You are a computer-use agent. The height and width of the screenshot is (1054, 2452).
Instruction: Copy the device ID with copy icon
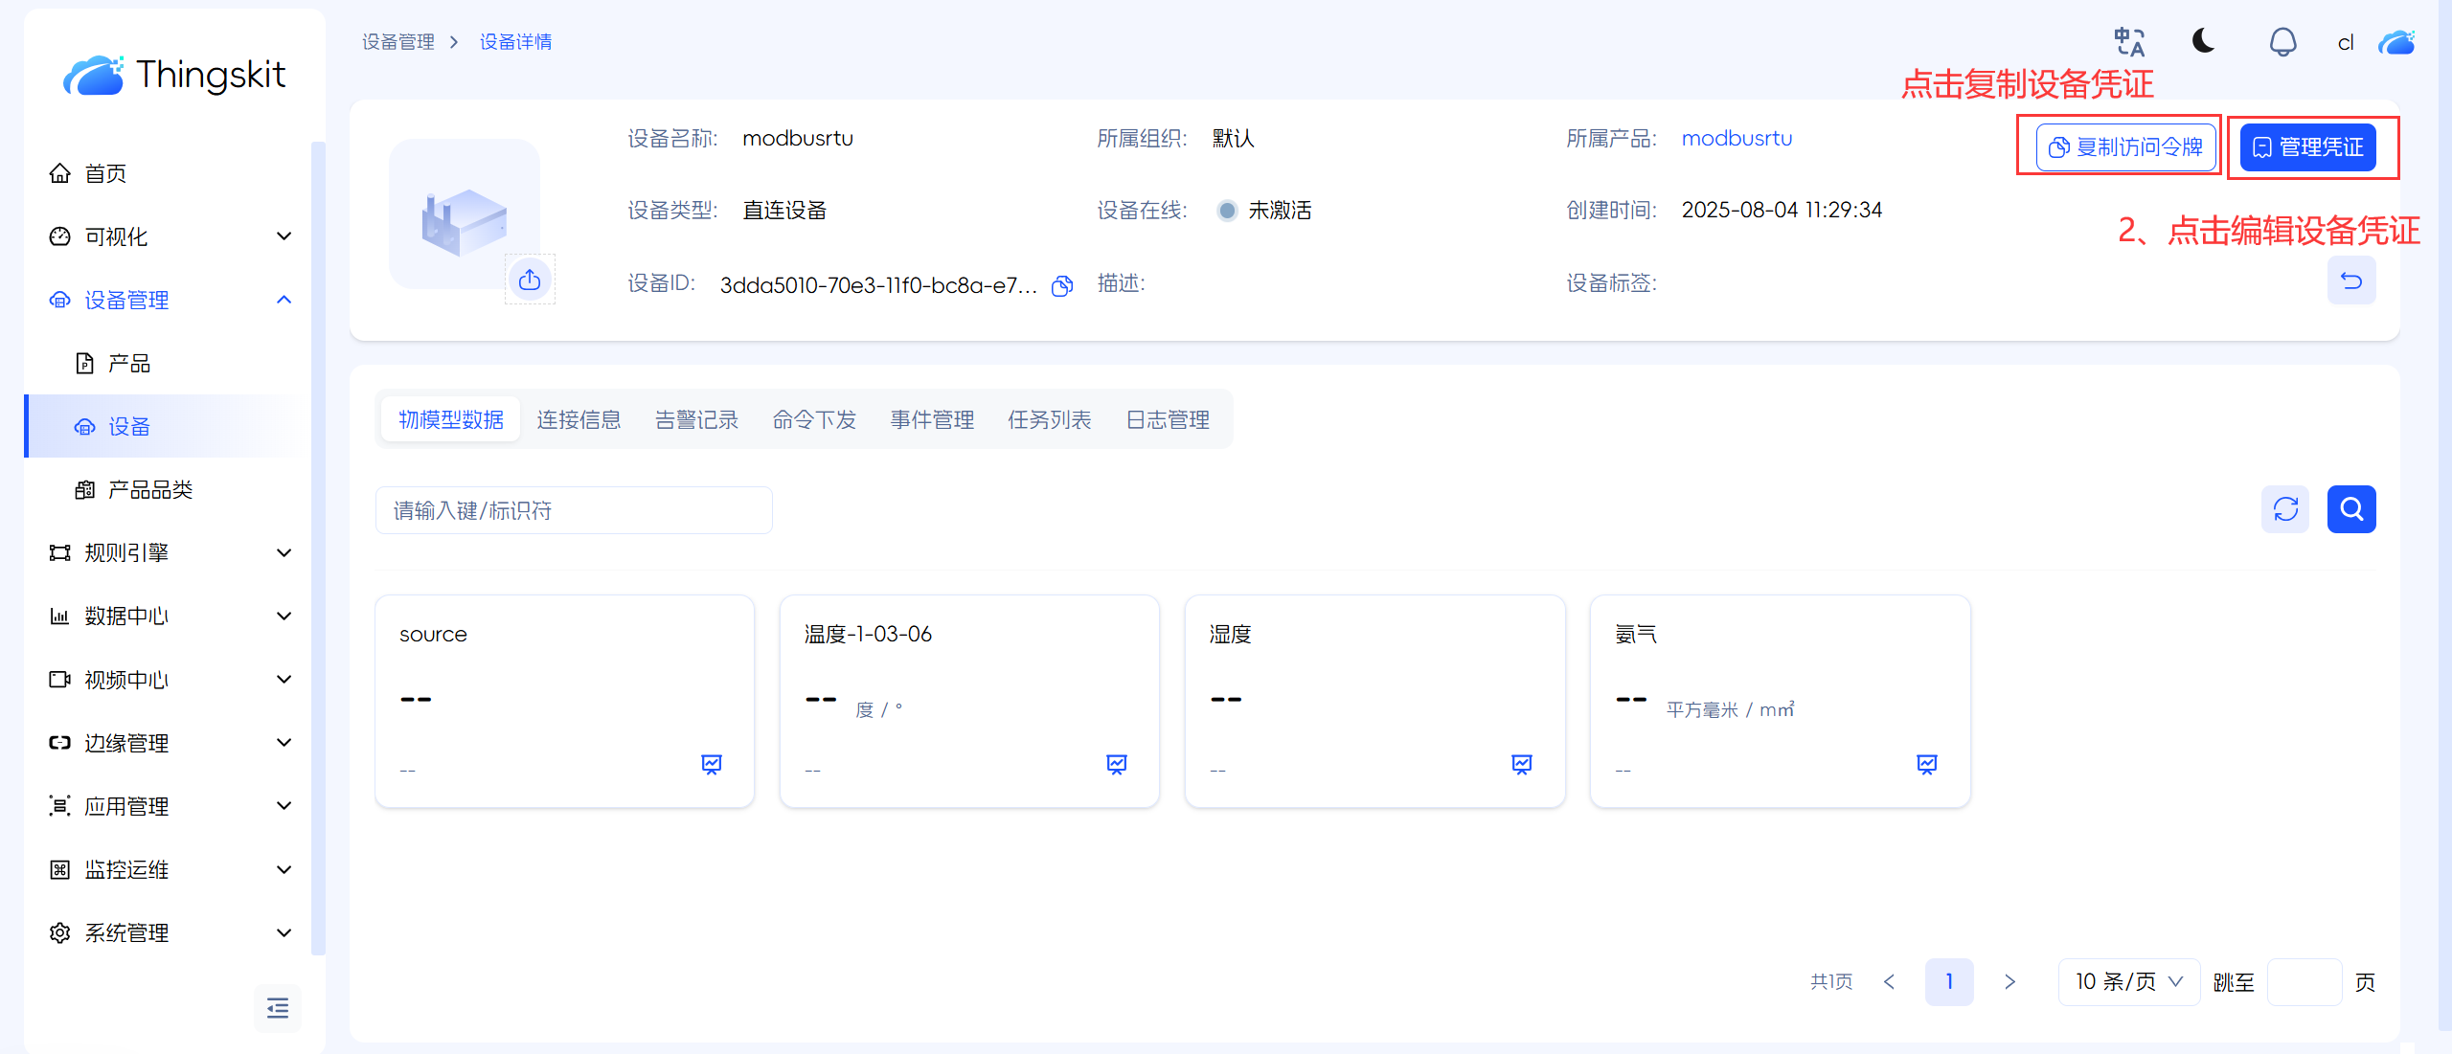(1061, 285)
